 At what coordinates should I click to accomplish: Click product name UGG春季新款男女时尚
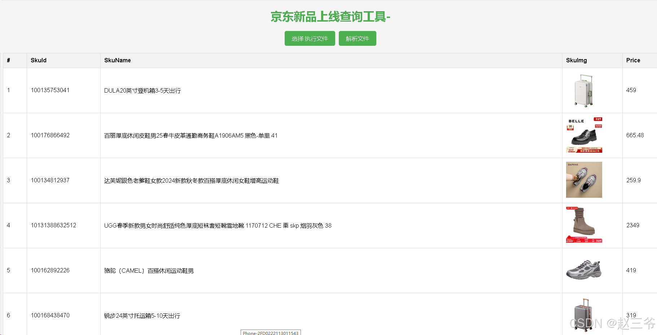(218, 225)
